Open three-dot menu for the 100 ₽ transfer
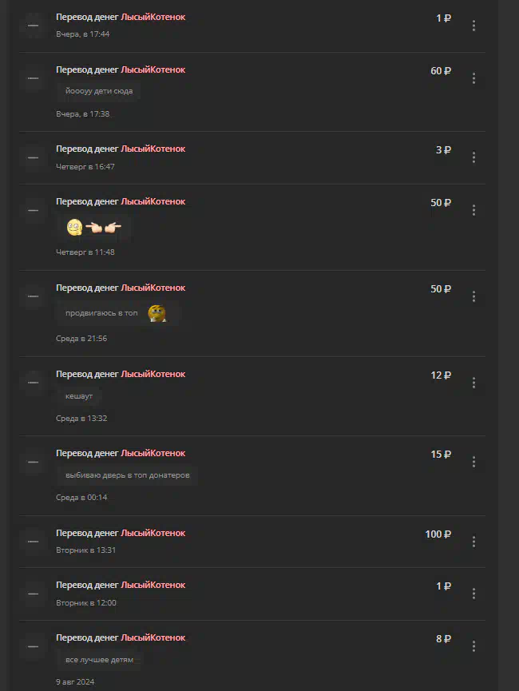The image size is (519, 691). pyautogui.click(x=473, y=542)
